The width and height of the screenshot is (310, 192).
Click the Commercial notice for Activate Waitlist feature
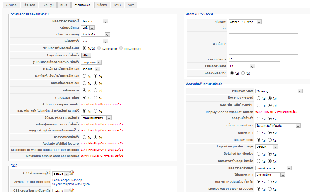point(102,144)
